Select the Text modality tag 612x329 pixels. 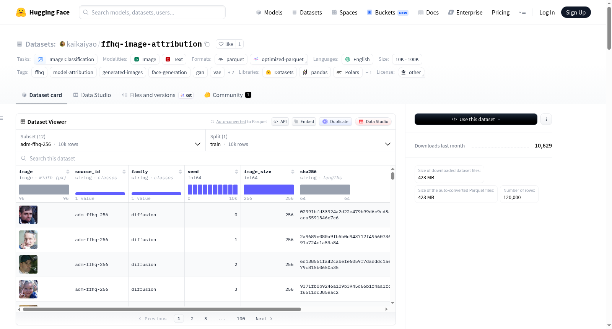click(174, 59)
